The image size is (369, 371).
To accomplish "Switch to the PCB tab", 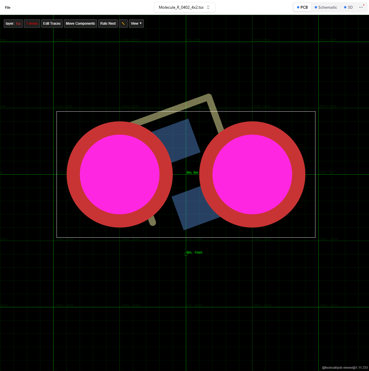I will pos(302,7).
